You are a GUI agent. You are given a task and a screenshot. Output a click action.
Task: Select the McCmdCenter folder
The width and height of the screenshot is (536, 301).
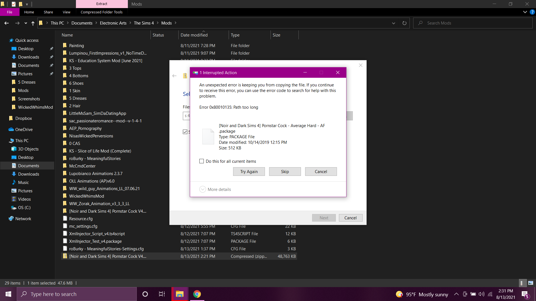tap(82, 166)
